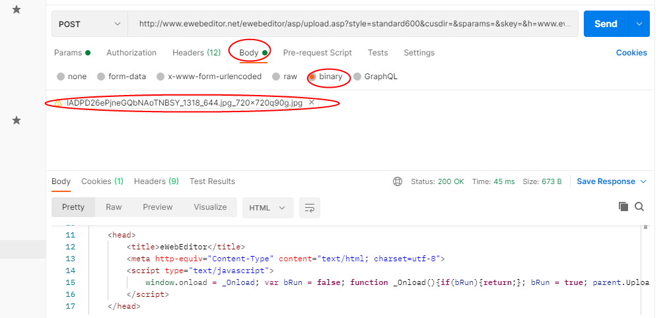Click the lower star icon in sidebar
The width and height of the screenshot is (671, 318).
(17, 120)
